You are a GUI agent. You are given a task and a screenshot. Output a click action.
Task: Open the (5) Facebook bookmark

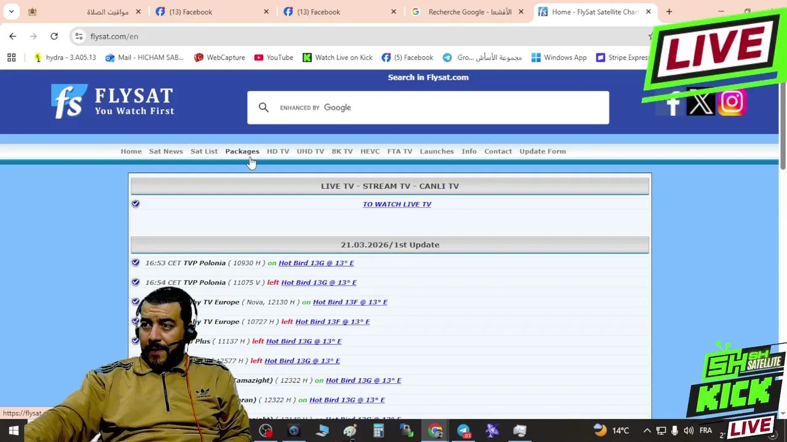(408, 58)
